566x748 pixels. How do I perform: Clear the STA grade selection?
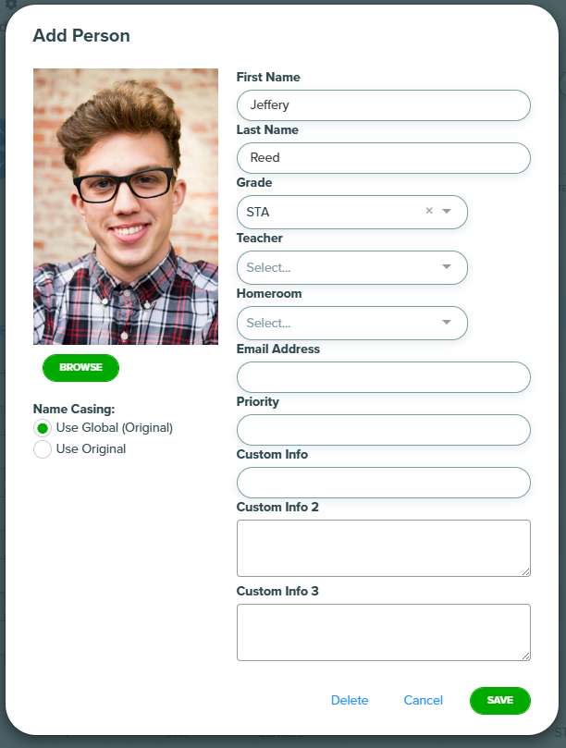coord(429,211)
